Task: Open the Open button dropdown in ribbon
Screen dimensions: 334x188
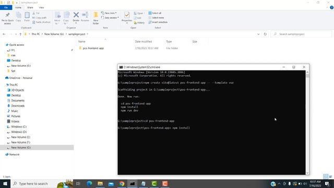Action: (144, 13)
